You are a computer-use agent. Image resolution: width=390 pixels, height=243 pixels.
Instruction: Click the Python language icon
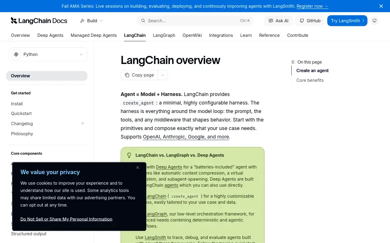16,54
